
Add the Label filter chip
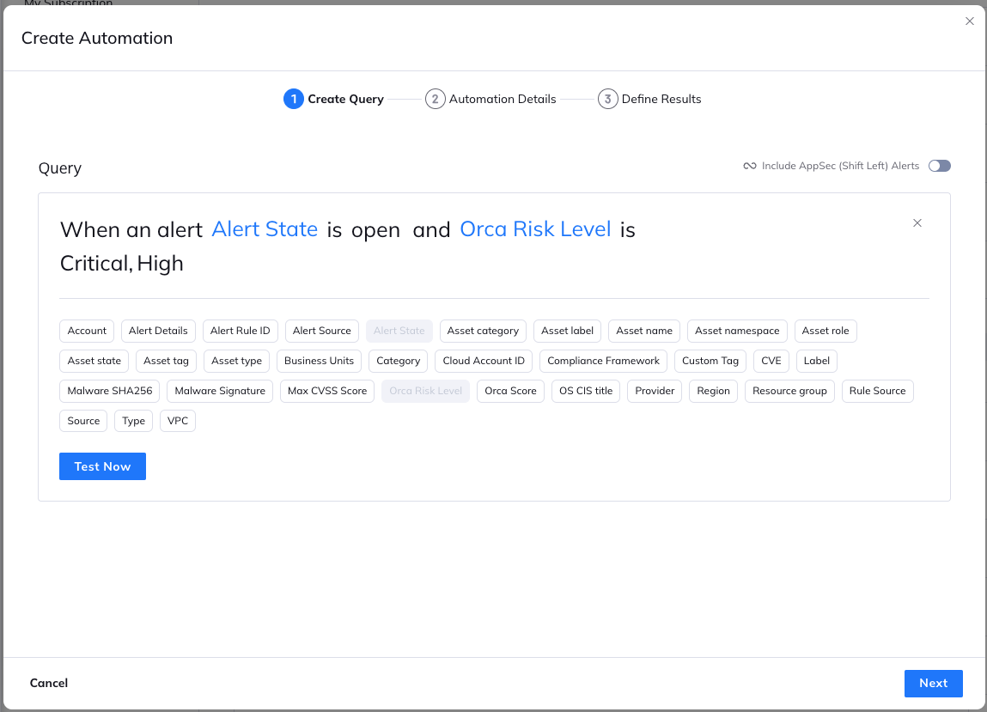click(816, 361)
